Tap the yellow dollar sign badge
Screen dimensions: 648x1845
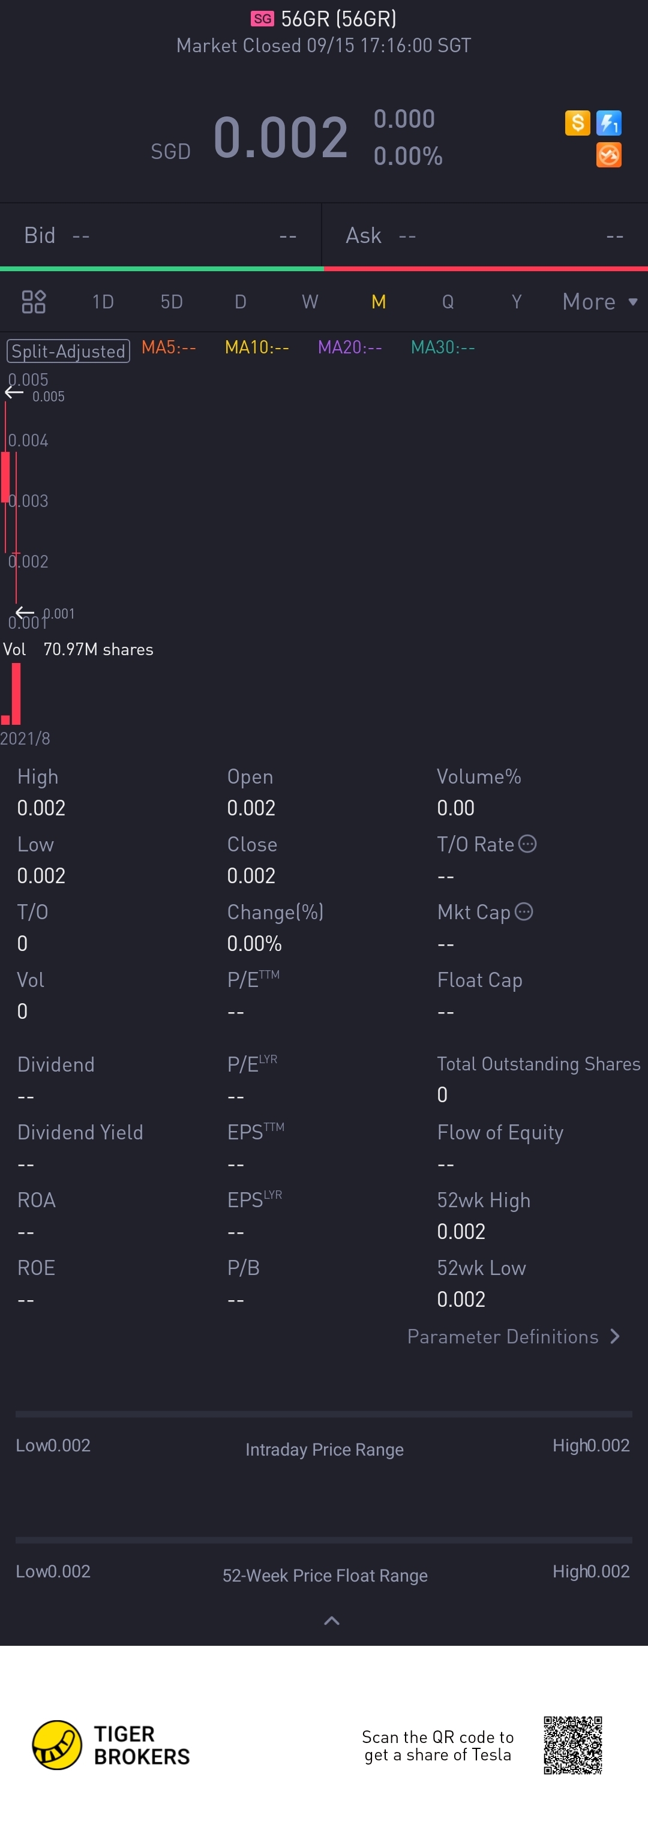[x=577, y=122]
